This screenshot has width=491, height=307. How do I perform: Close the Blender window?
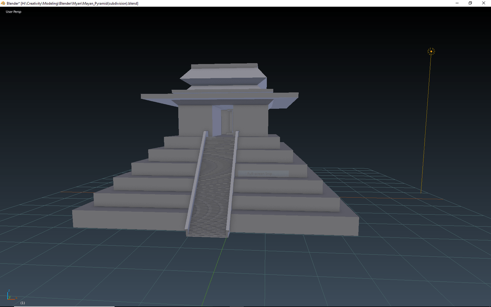[x=484, y=3]
